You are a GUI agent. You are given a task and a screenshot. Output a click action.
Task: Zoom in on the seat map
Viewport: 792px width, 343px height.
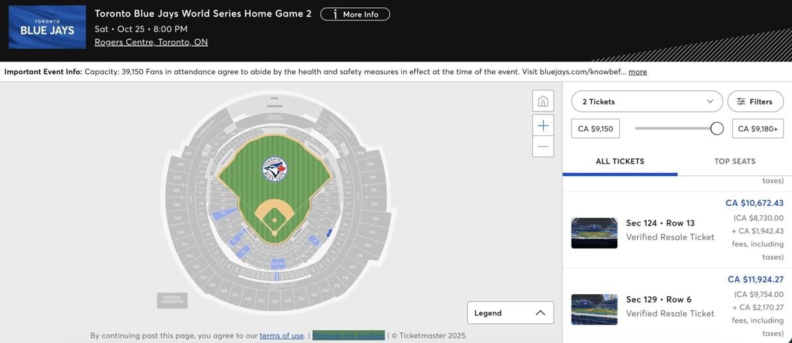click(543, 125)
